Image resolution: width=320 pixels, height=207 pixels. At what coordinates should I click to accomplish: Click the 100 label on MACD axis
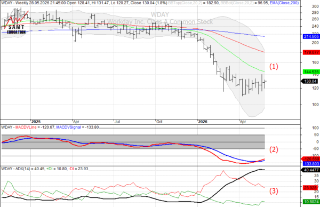316,128
